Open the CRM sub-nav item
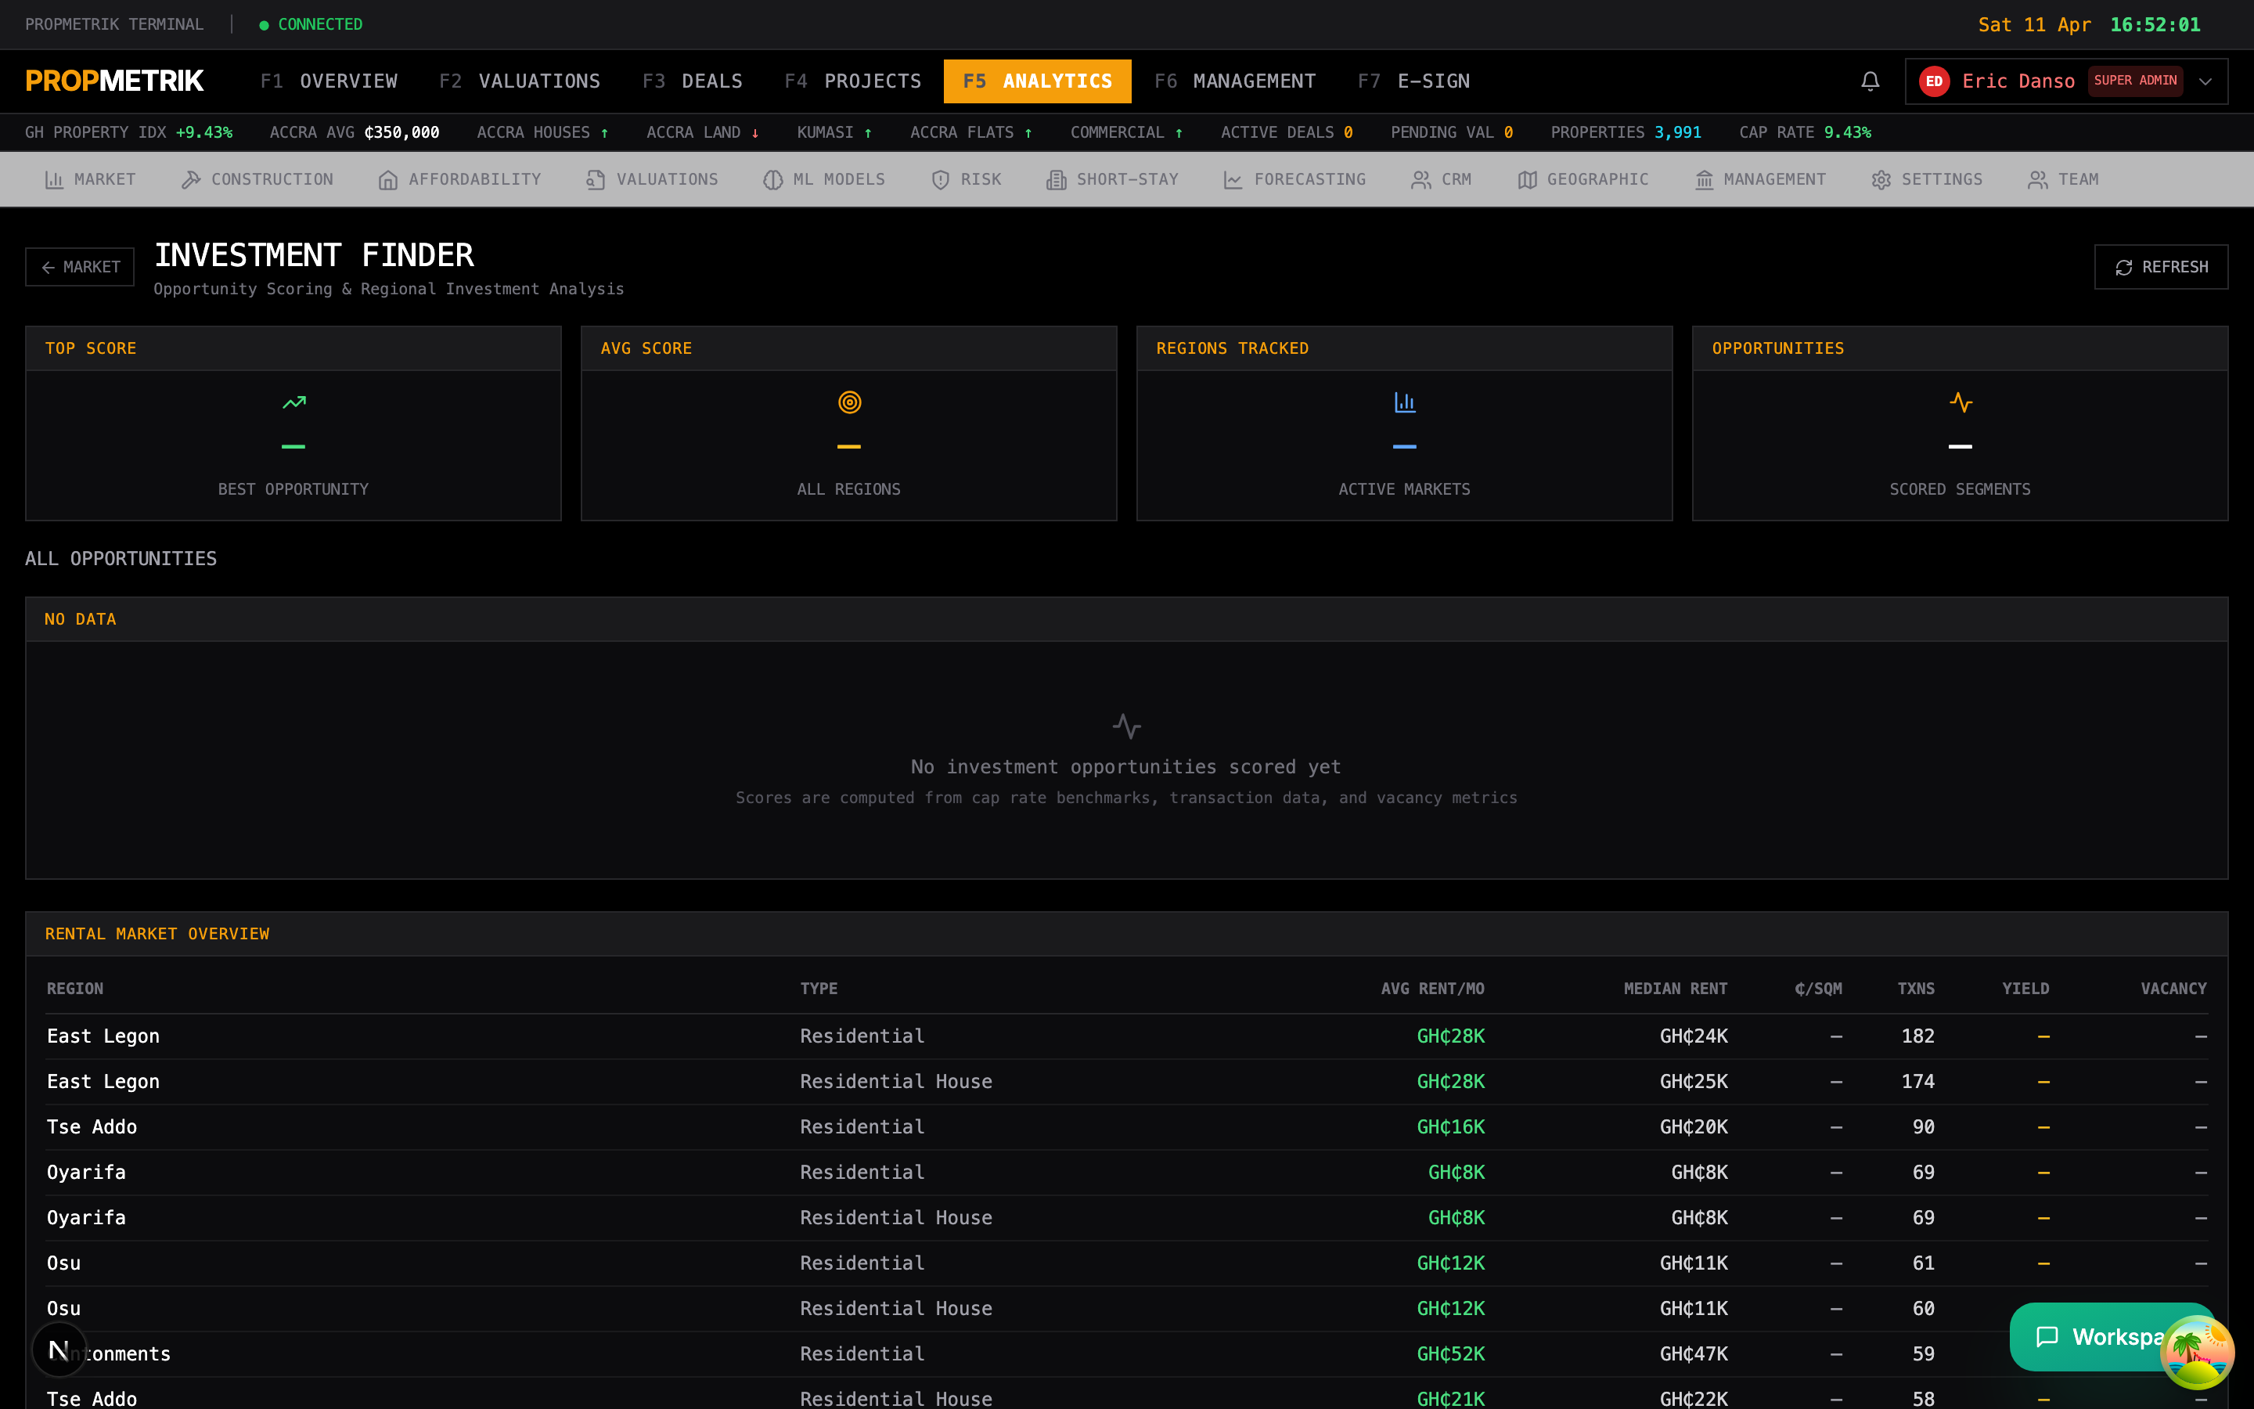Viewport: 2254px width, 1409px height. click(x=1441, y=180)
